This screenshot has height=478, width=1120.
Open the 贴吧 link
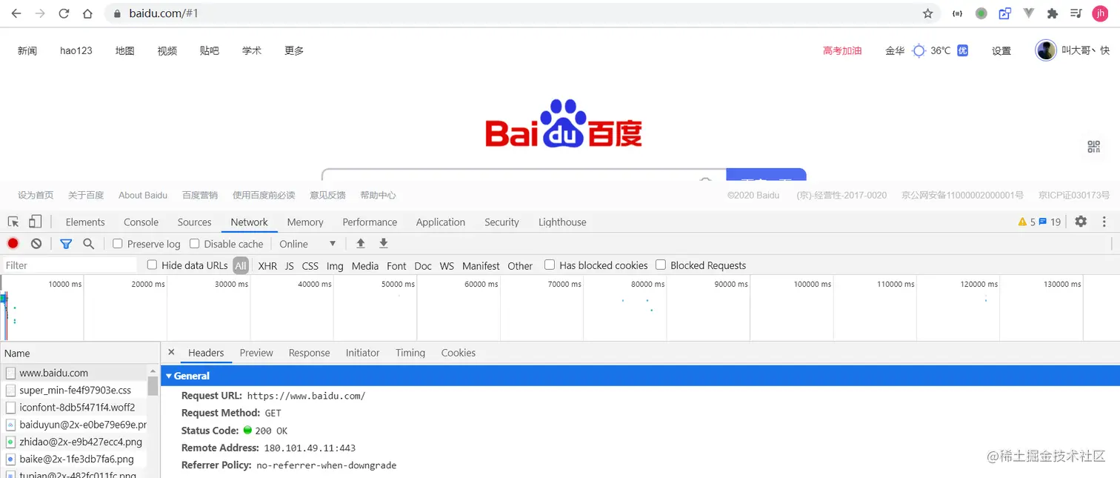pyautogui.click(x=210, y=50)
